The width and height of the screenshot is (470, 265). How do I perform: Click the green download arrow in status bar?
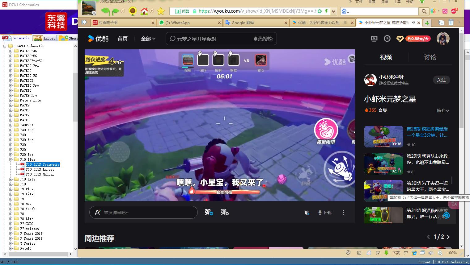click(386, 253)
